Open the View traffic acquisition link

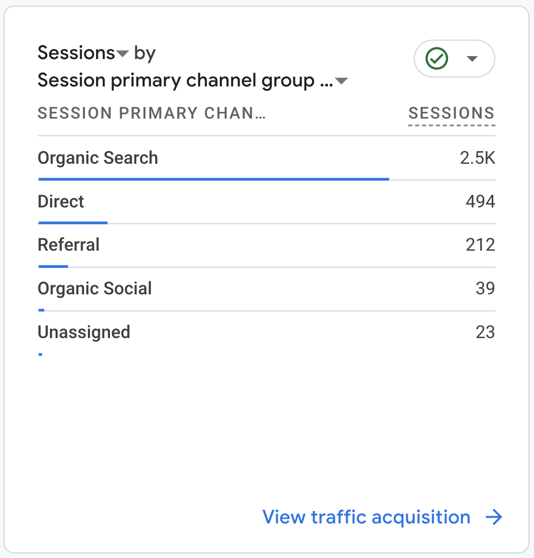(x=366, y=517)
